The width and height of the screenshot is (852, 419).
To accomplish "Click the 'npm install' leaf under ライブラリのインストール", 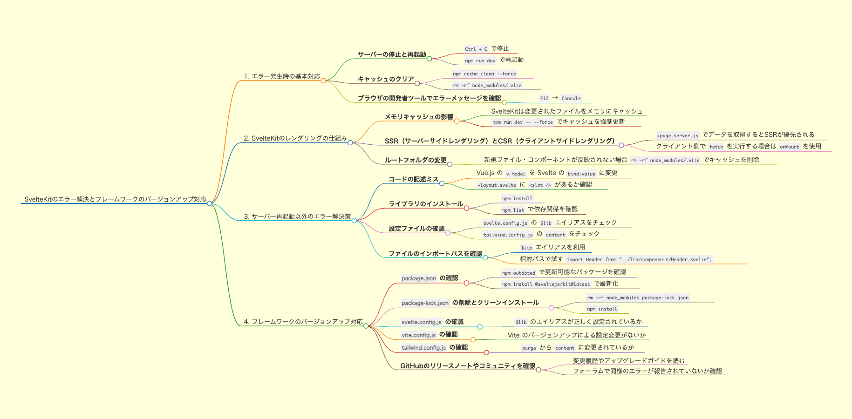I will click(517, 198).
